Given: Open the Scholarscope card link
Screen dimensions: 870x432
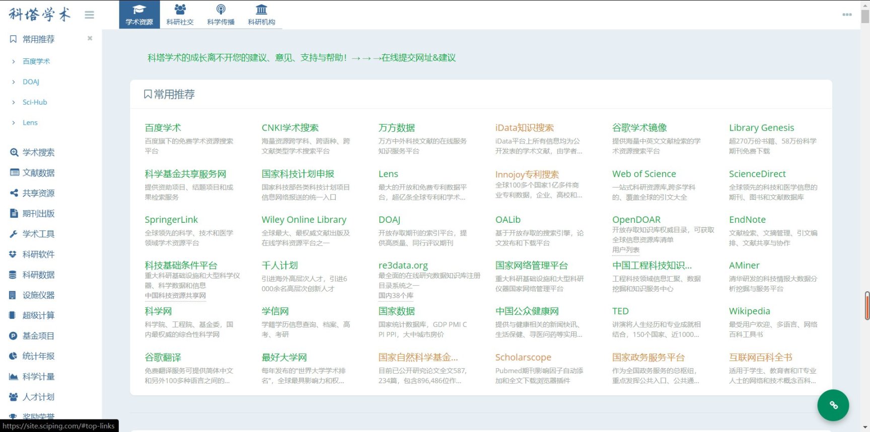Looking at the screenshot, I should click(x=523, y=358).
